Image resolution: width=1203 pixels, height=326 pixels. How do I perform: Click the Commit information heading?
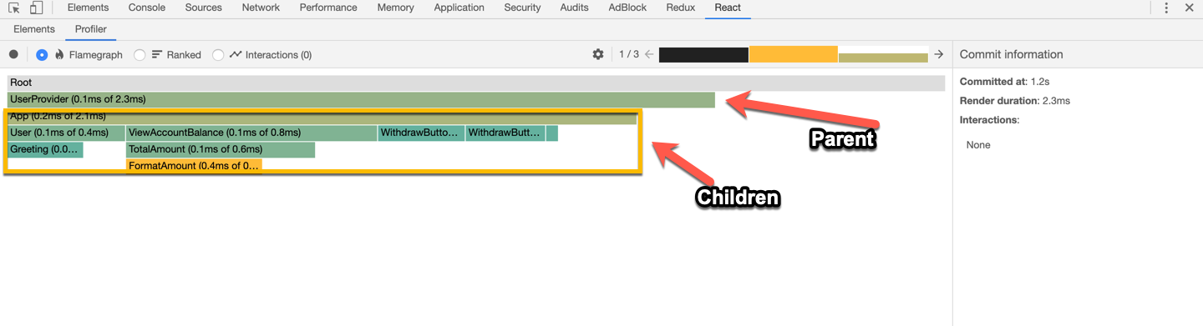1011,54
